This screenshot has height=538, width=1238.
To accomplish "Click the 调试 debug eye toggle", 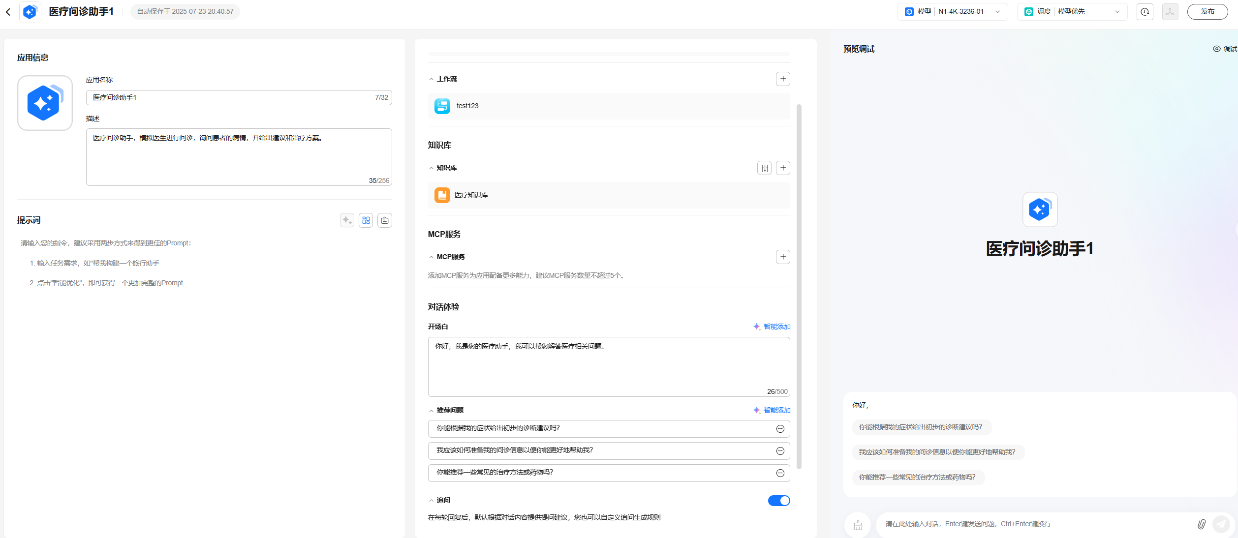I will [1224, 49].
